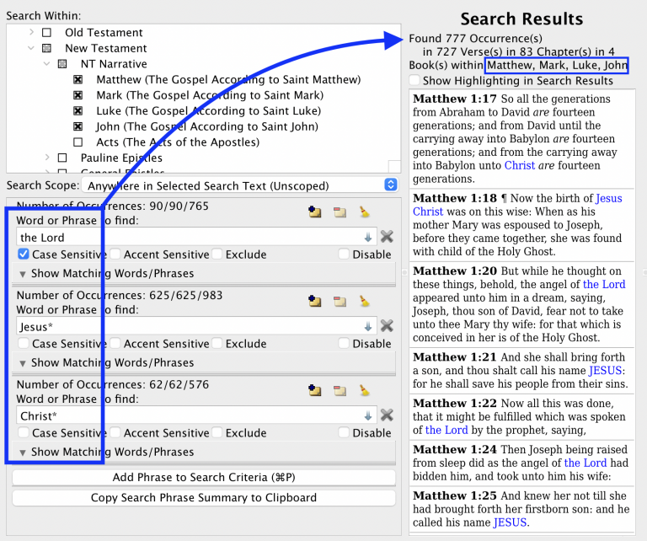
Task: Click add-phrase icon for 'the Lord' phrase
Action: pos(315,212)
